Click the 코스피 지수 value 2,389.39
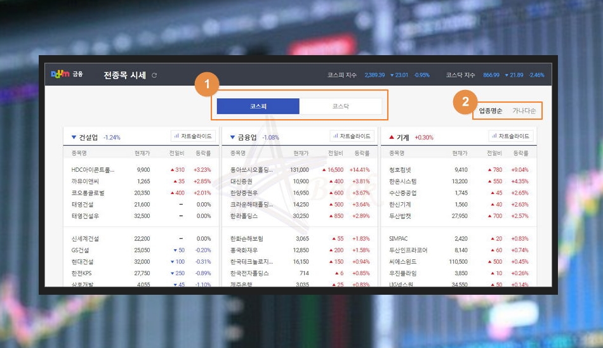 pos(374,75)
